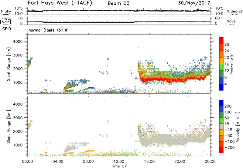Click the '200' tick on the Velocity scale
Viewport: 243px width, 168px height.
coord(228,106)
